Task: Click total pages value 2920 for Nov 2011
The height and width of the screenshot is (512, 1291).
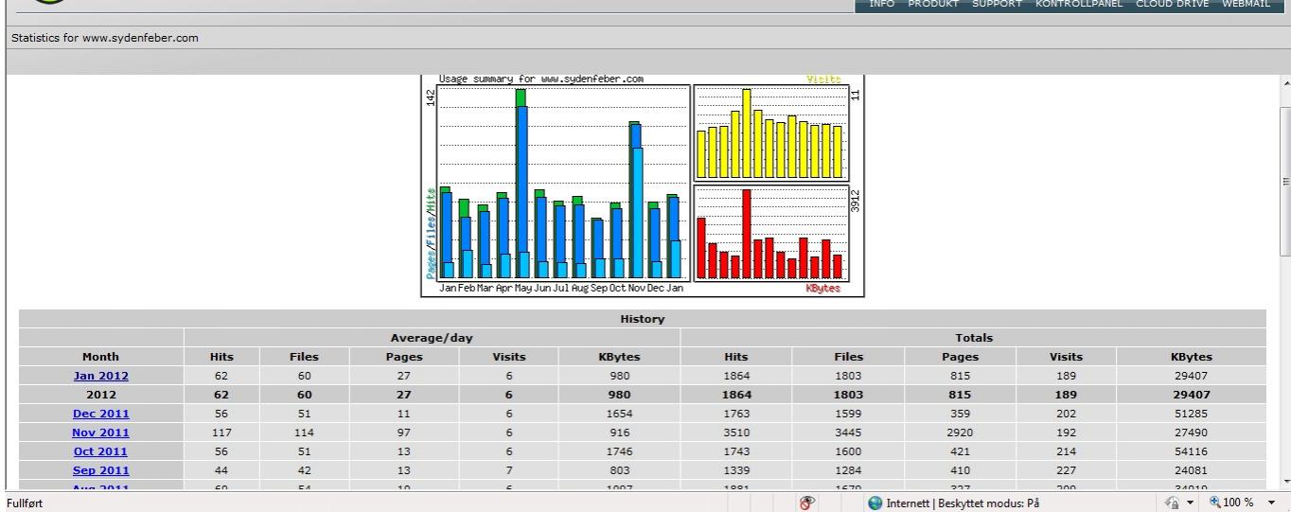Action: coord(960,433)
